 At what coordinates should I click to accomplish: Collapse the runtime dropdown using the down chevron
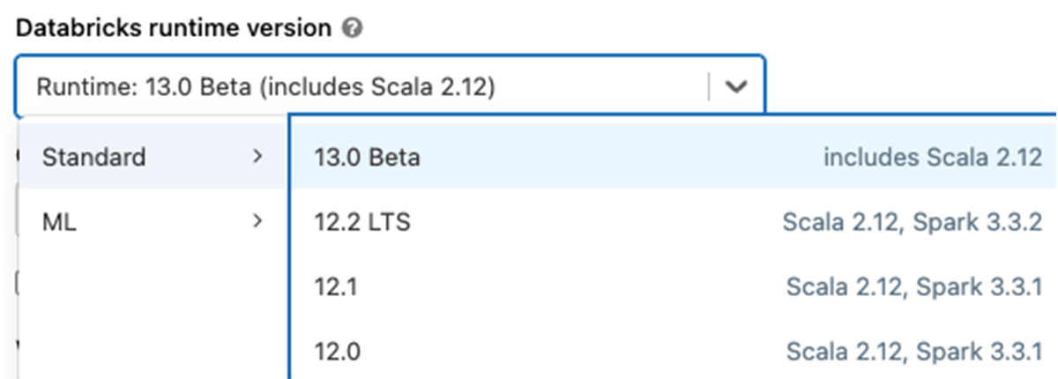click(x=736, y=86)
